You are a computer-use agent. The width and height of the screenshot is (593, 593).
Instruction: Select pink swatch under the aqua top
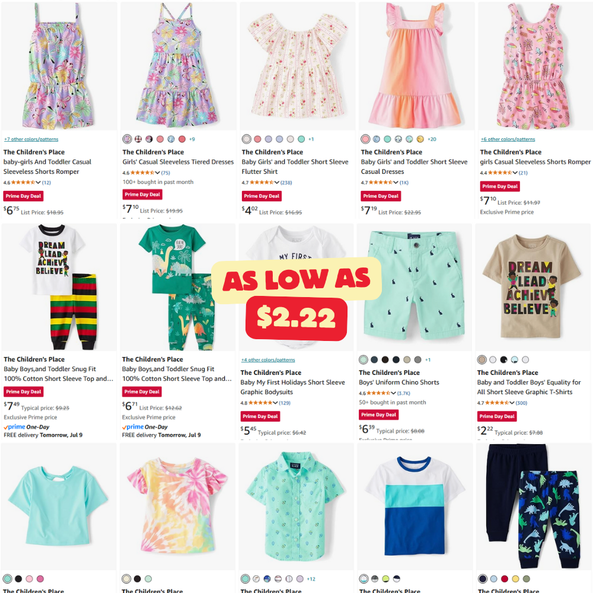29,579
